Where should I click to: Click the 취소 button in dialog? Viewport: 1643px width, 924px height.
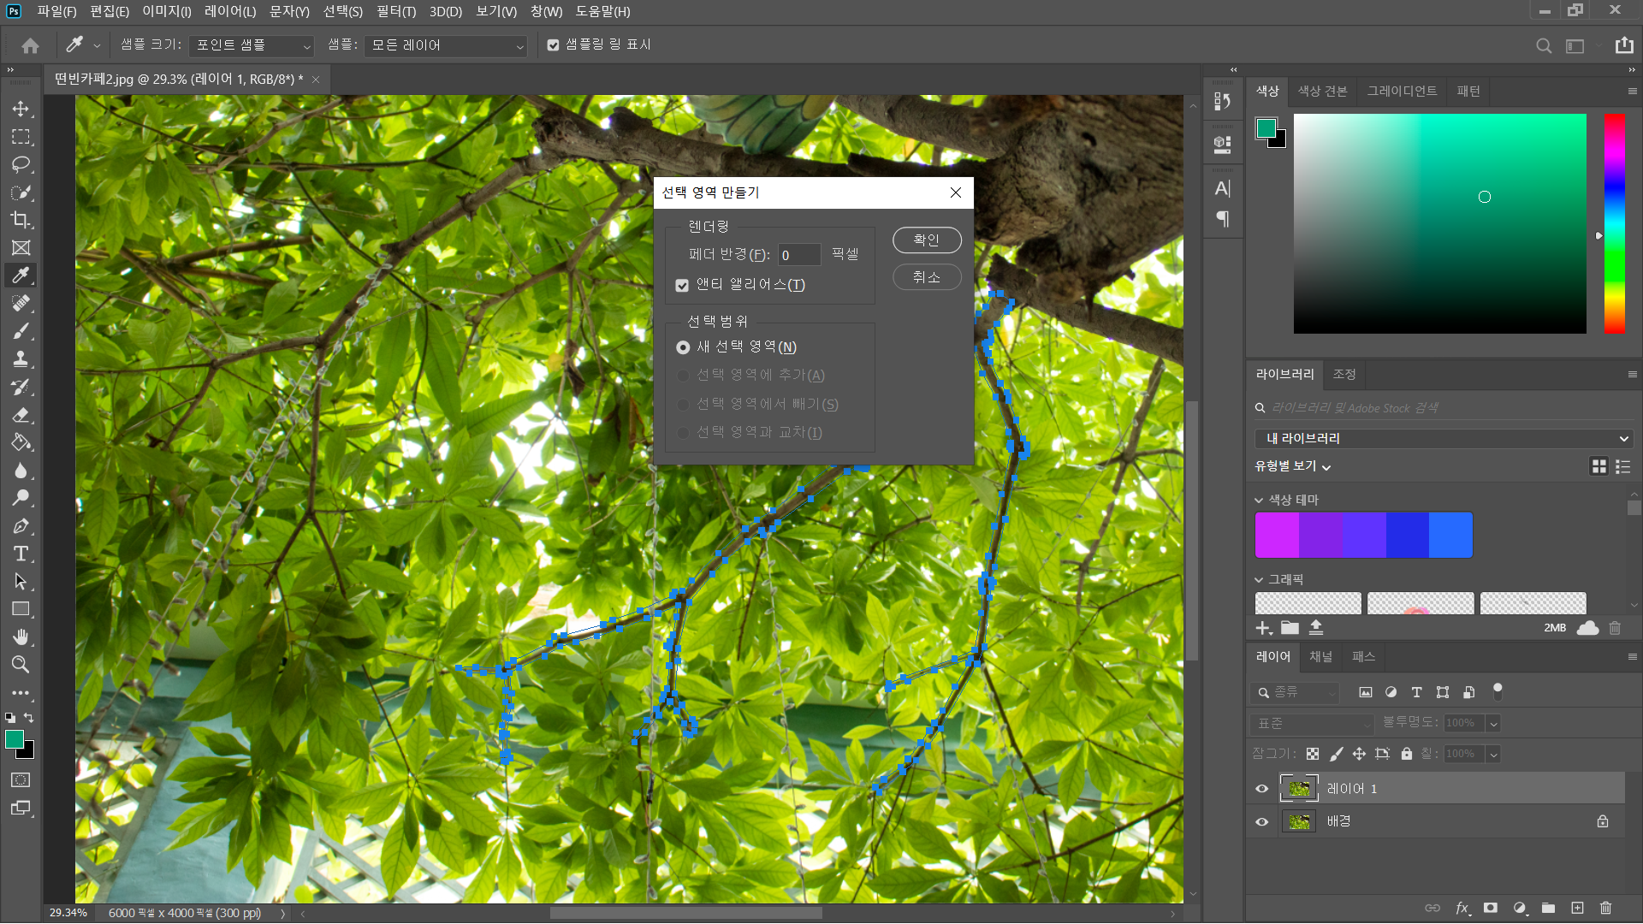[926, 277]
